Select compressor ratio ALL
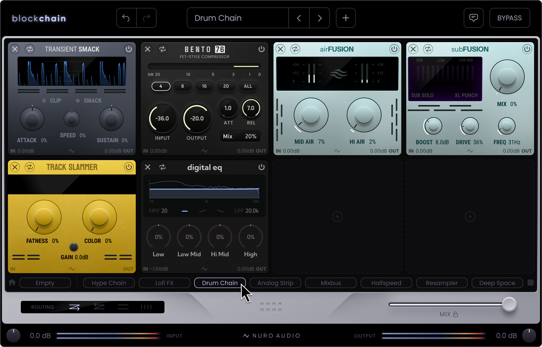The image size is (542, 347). click(x=248, y=86)
